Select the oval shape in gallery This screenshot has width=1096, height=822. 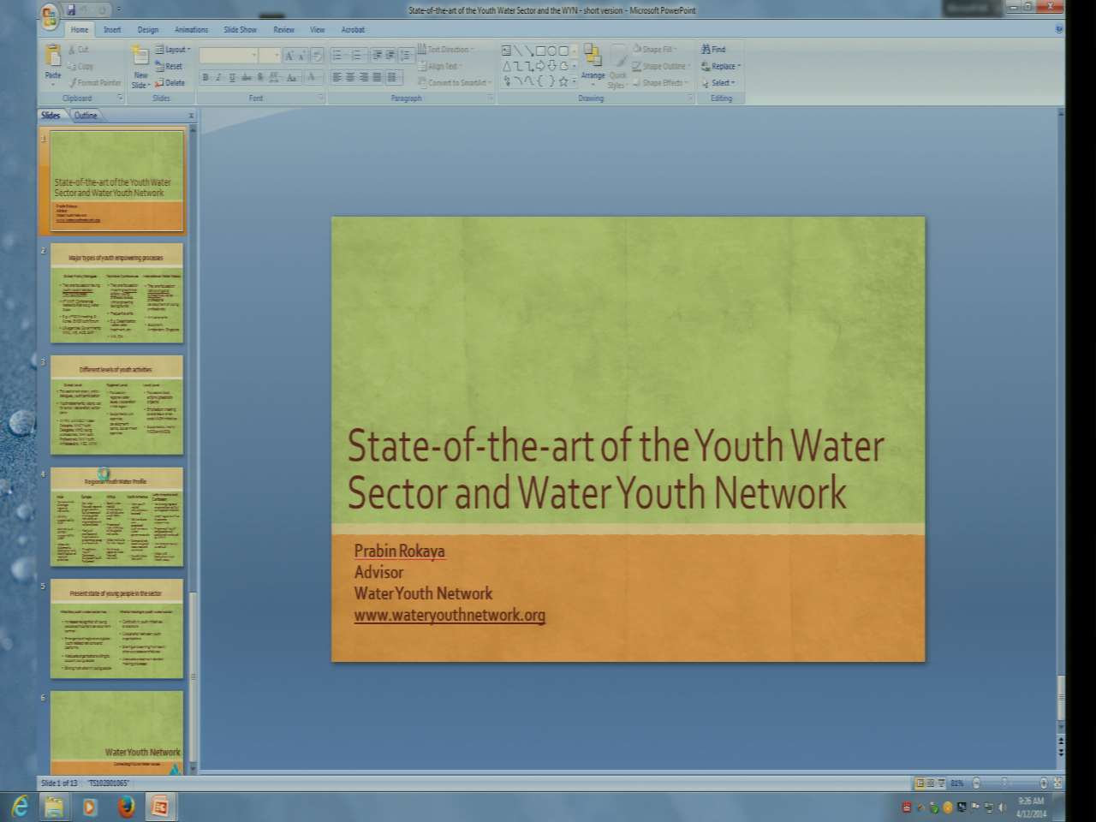pos(551,51)
